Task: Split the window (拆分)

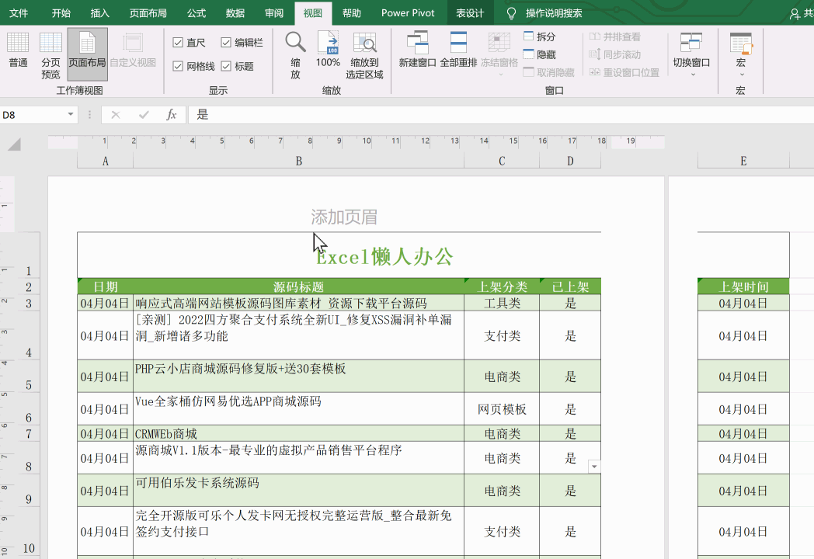Action: click(540, 36)
